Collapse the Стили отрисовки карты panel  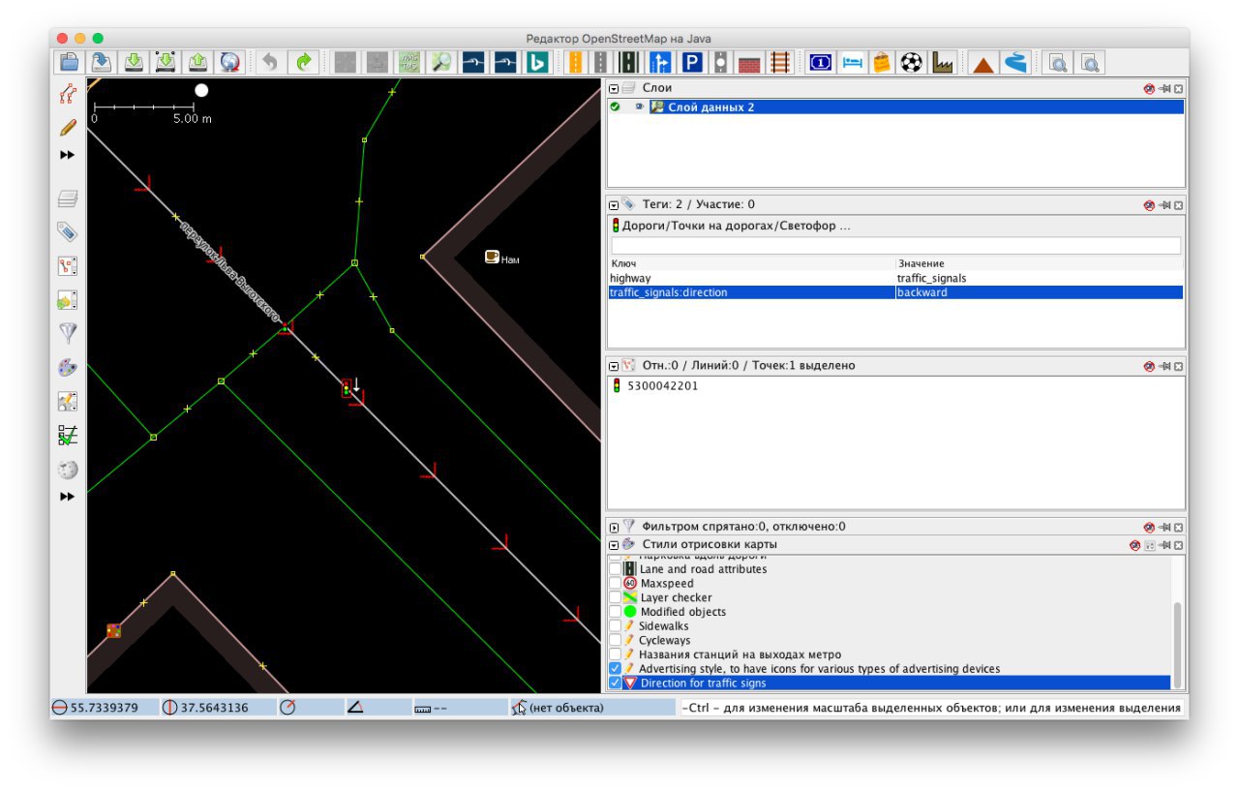614,545
